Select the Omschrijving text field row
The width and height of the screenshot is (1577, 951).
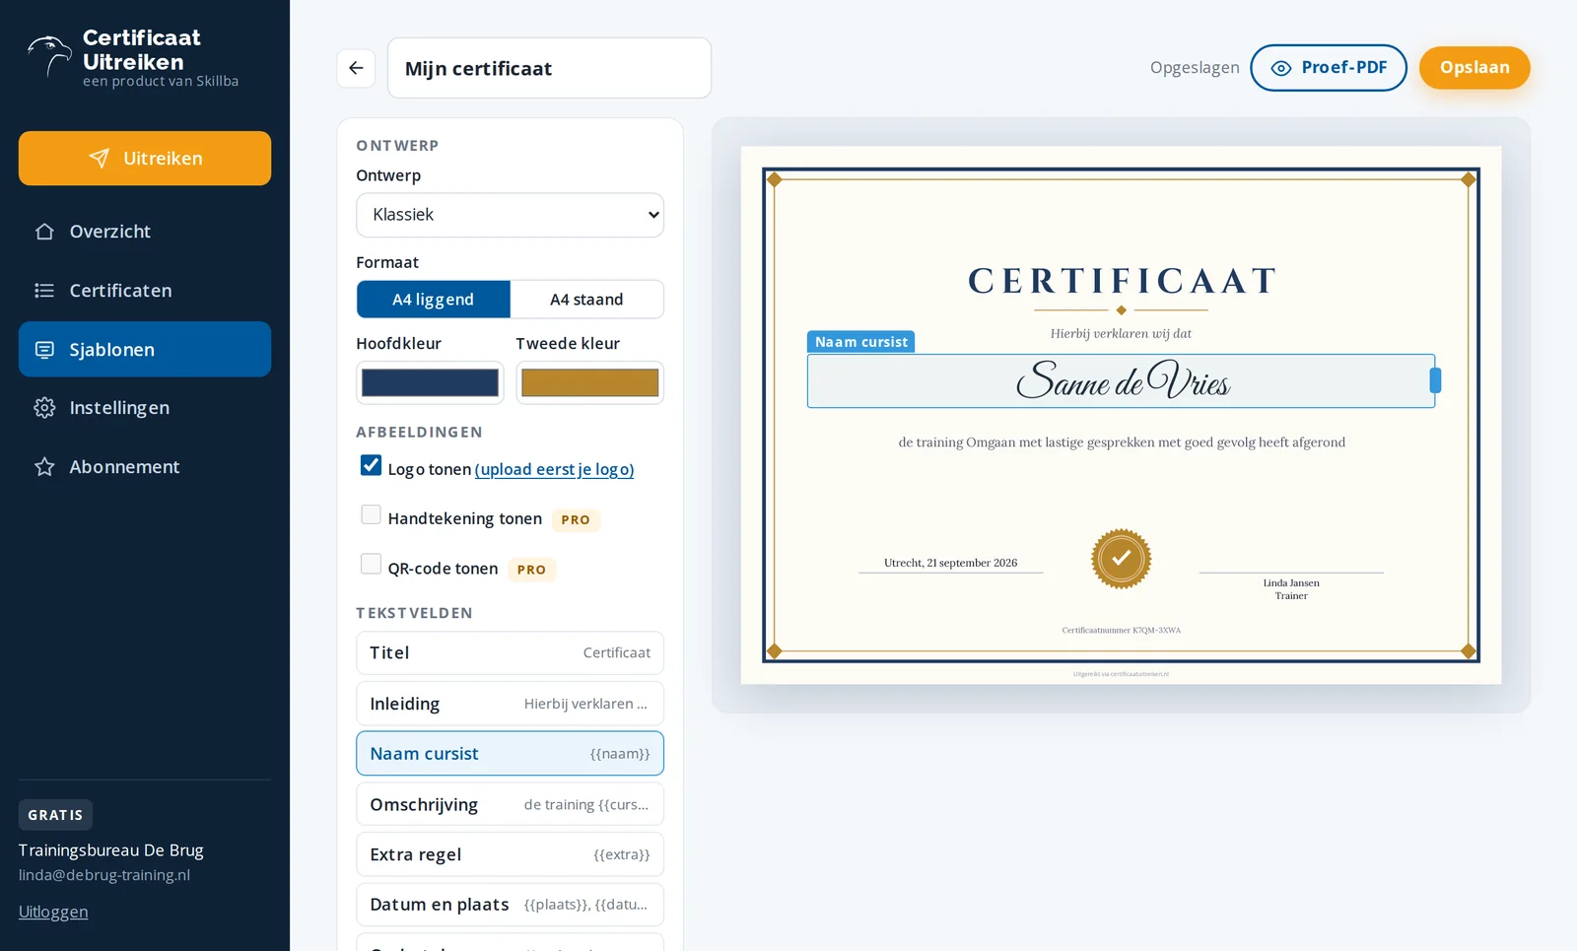click(x=510, y=804)
